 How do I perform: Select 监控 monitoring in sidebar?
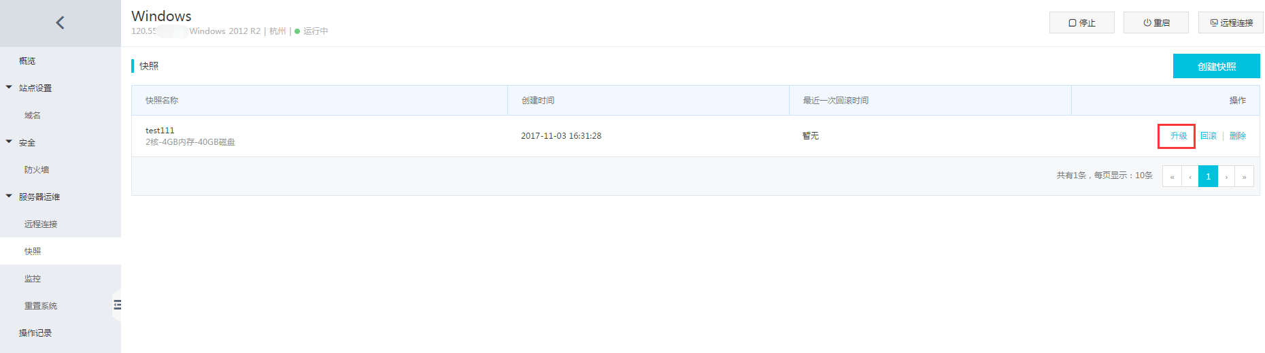[x=33, y=279]
